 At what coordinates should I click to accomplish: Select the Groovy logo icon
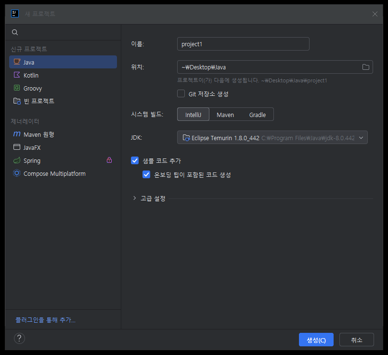(x=17, y=88)
